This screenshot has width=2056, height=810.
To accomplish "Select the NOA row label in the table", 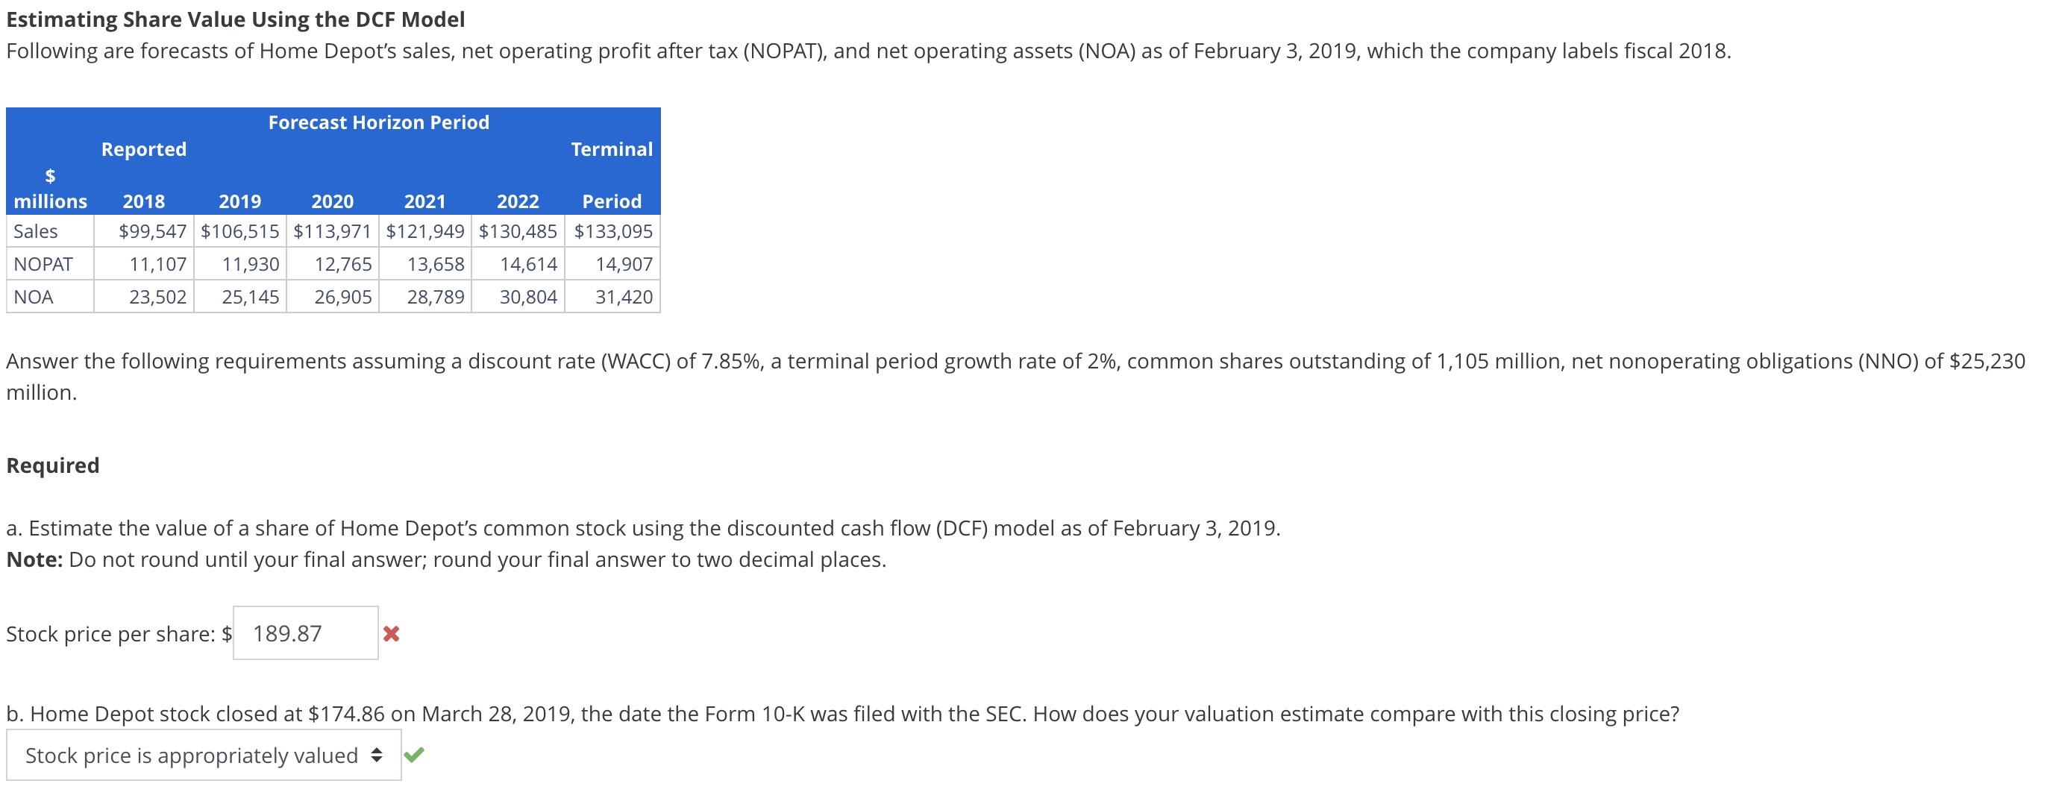I will [x=34, y=296].
